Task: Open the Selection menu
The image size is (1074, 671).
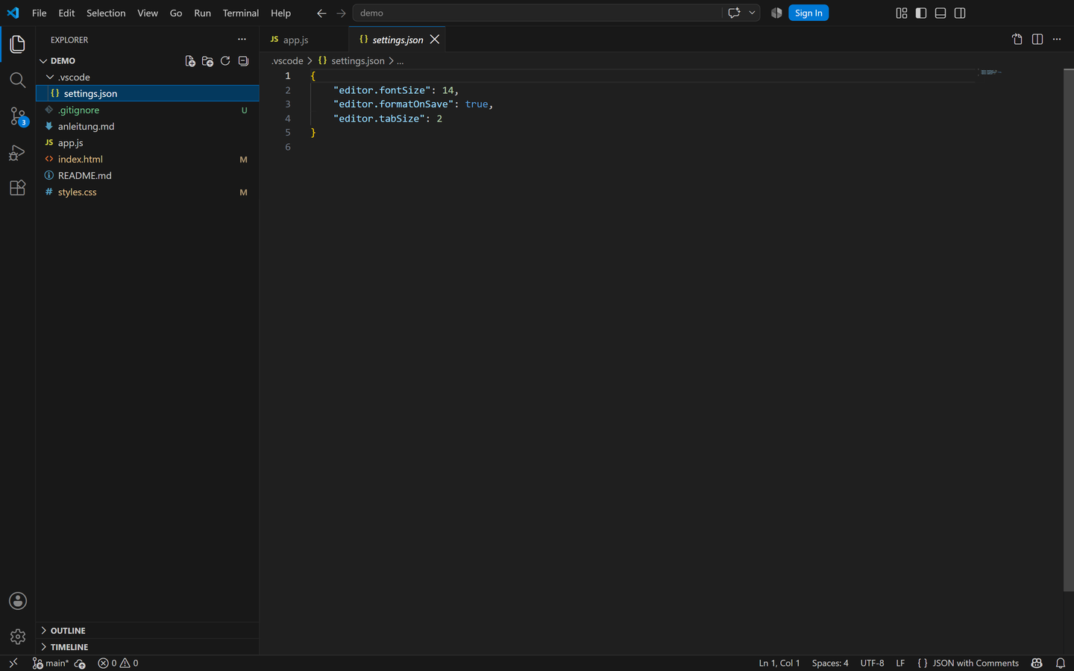Action: (x=106, y=13)
